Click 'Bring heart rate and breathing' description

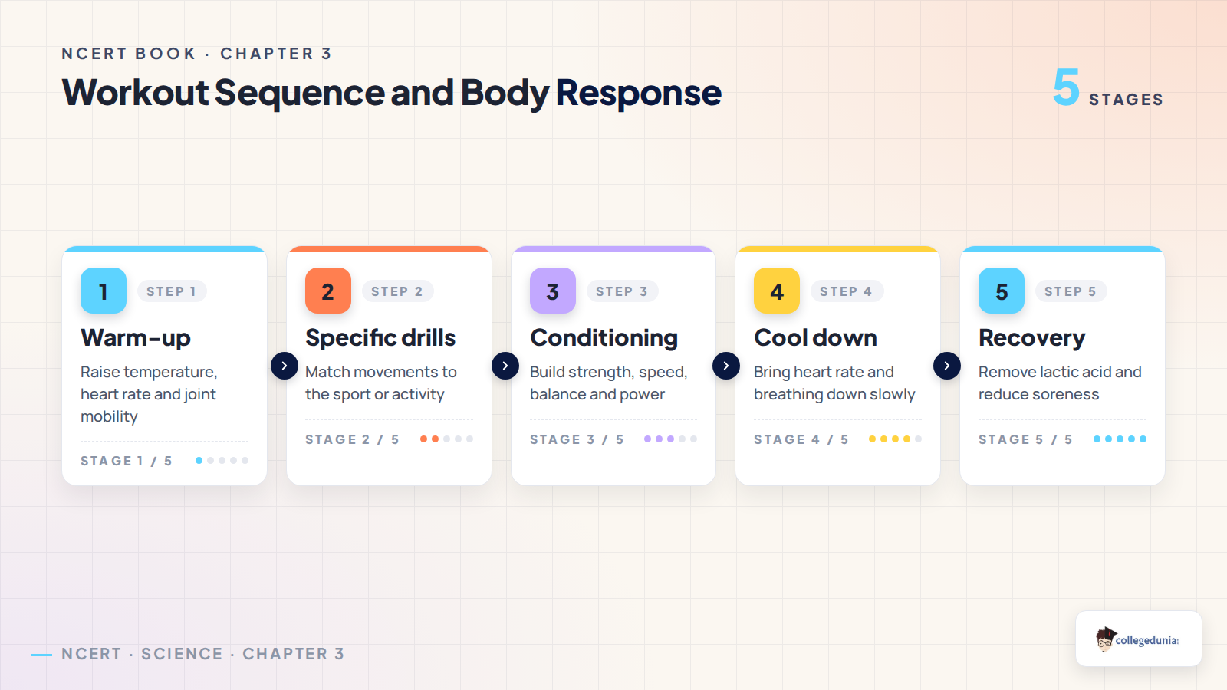click(834, 383)
